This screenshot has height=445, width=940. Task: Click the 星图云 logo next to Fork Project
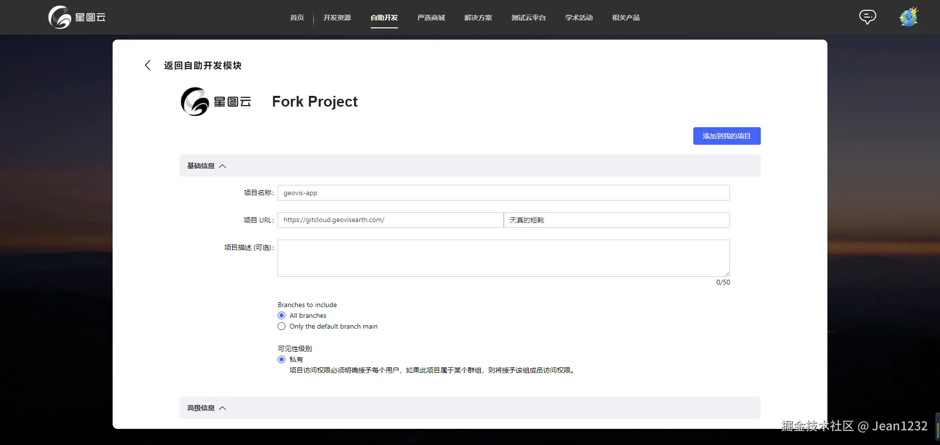tap(216, 102)
